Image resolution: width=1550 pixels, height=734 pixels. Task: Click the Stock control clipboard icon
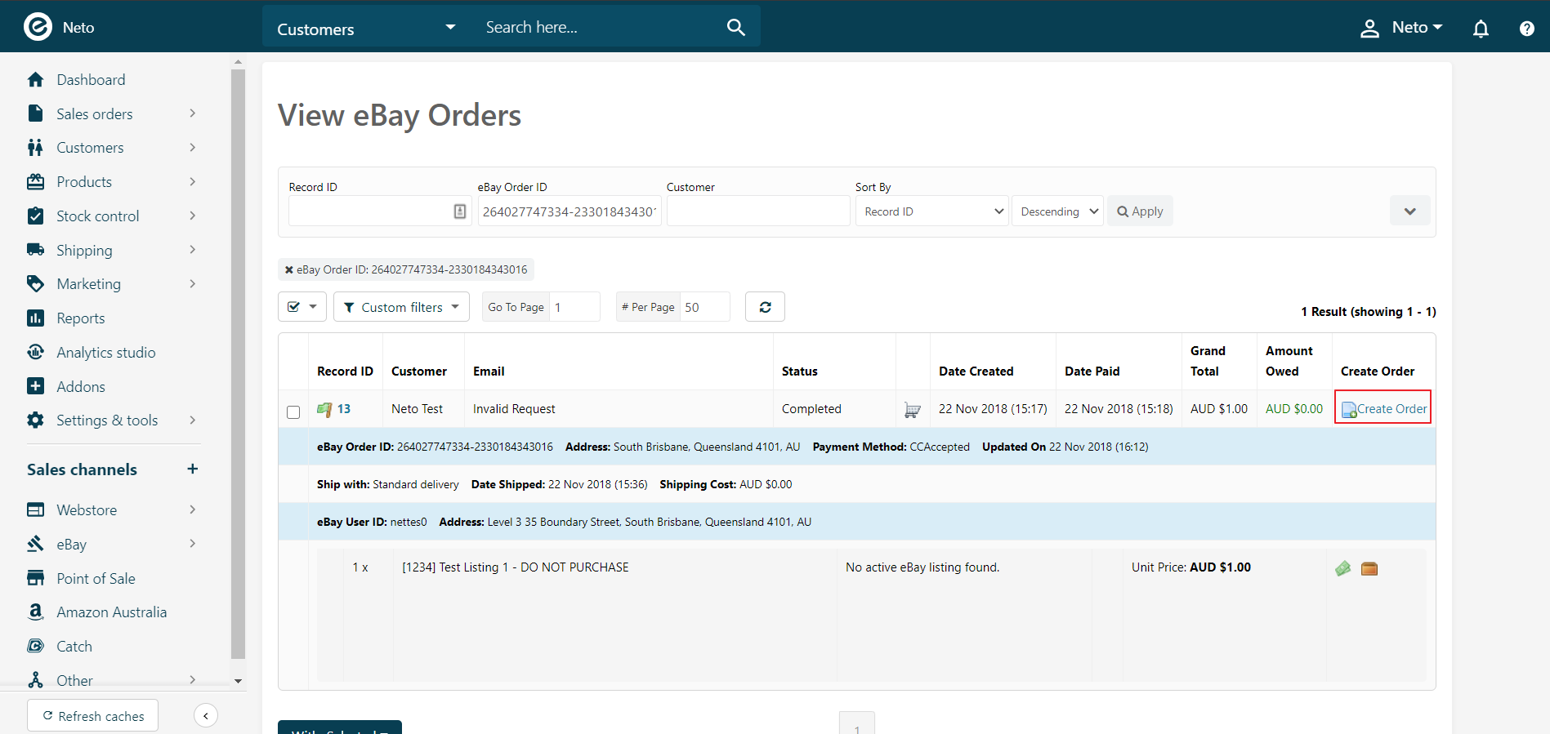[35, 216]
